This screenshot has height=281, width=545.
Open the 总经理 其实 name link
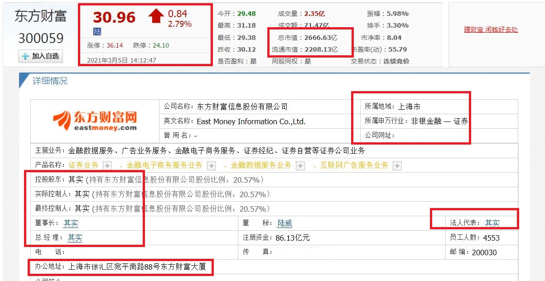pos(75,237)
